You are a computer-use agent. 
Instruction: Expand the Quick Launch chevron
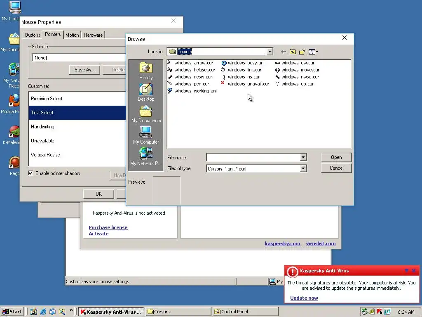point(71,310)
